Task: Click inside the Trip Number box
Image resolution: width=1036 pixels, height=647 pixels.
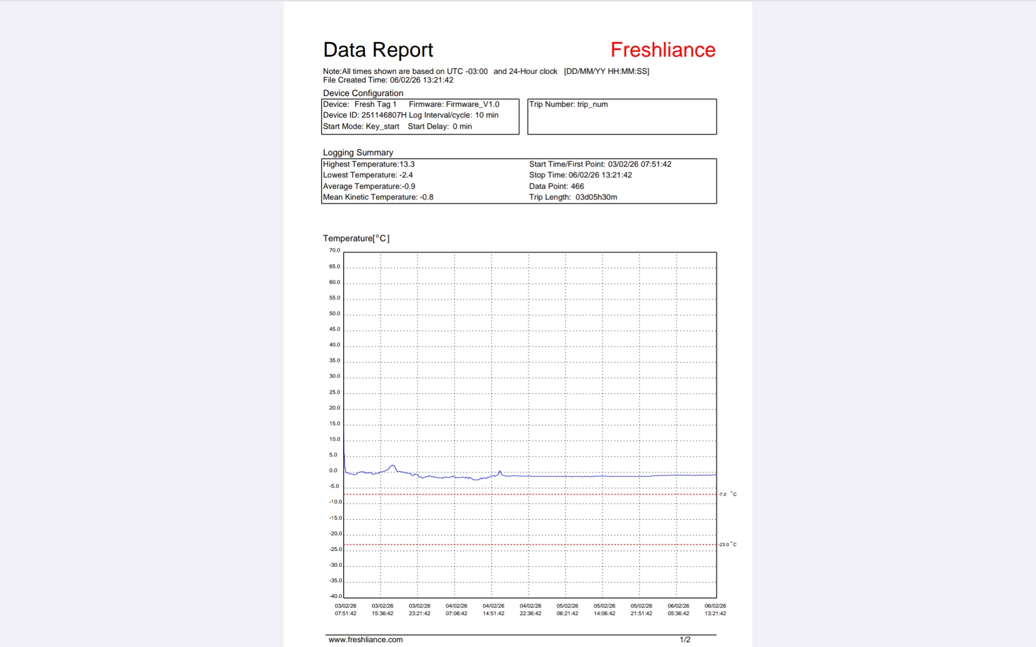Action: point(622,116)
